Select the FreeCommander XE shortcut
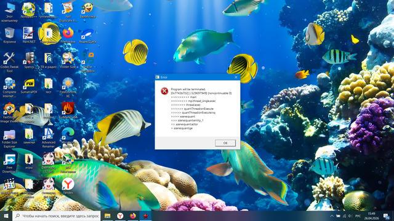 point(68,87)
